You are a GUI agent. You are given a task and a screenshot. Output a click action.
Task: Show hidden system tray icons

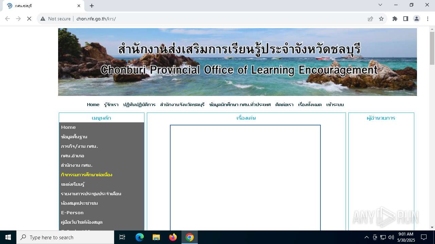tap(367, 237)
